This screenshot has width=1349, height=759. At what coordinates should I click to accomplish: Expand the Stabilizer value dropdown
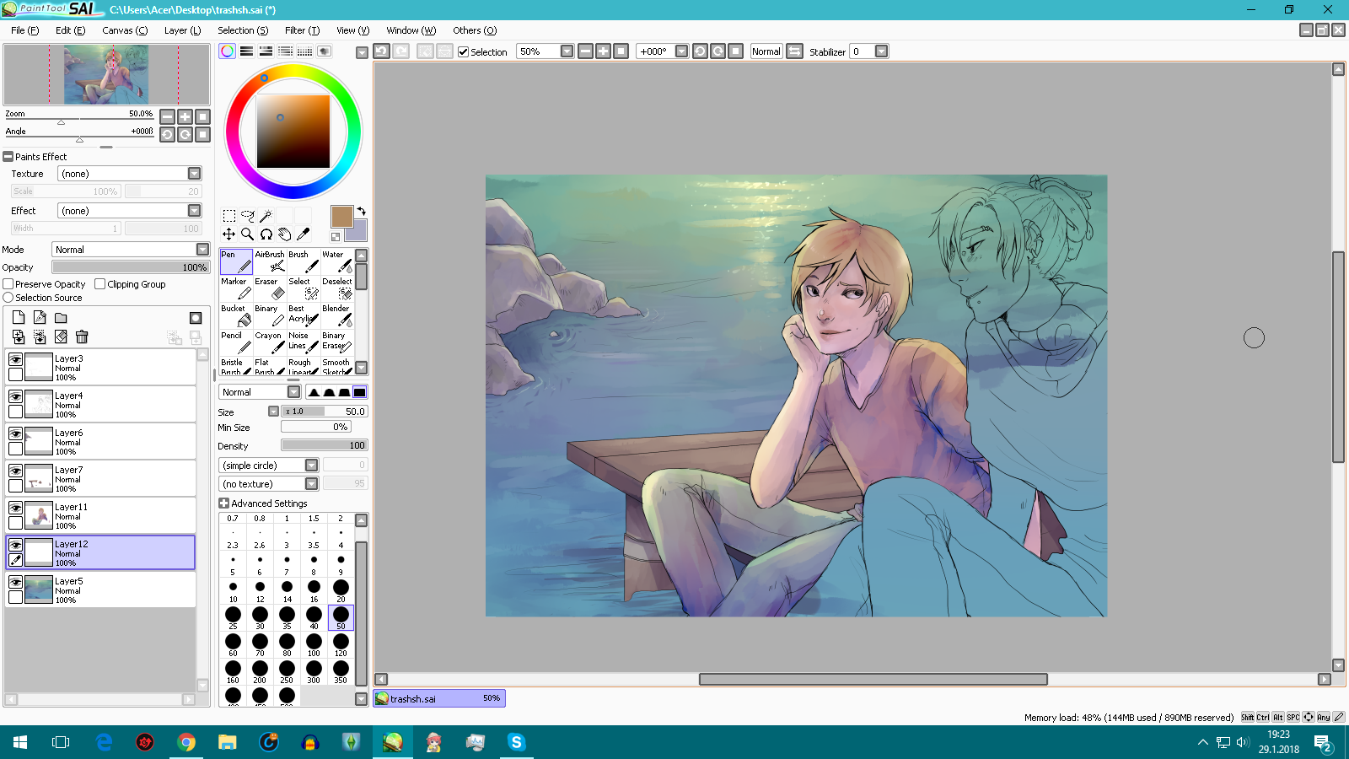[881, 51]
